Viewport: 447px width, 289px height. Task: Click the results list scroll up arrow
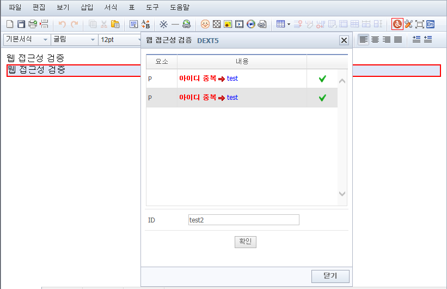pos(342,81)
